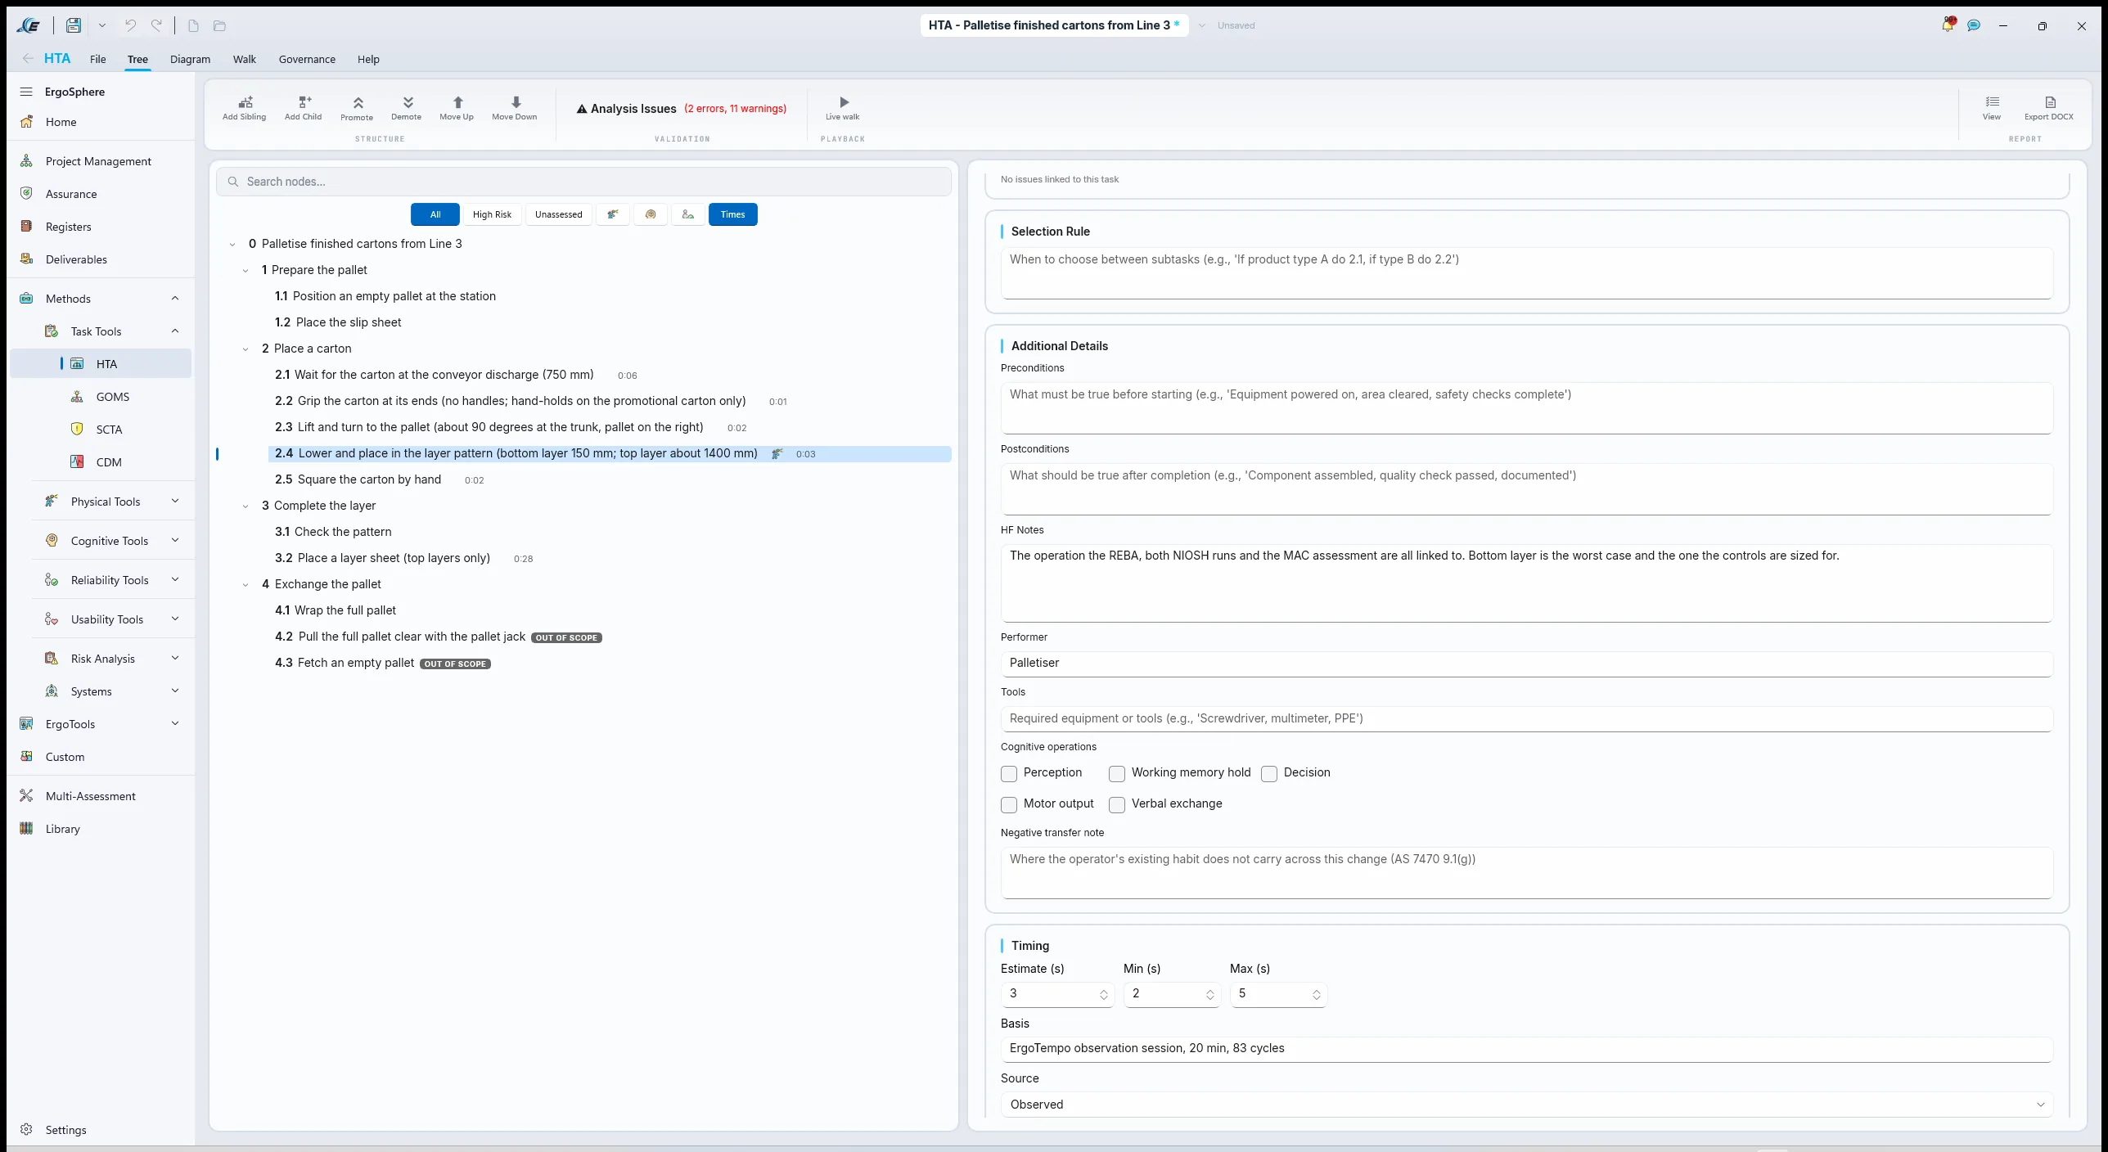Open a file with the folder icon
Screen dimensions: 2108x1152
219,25
